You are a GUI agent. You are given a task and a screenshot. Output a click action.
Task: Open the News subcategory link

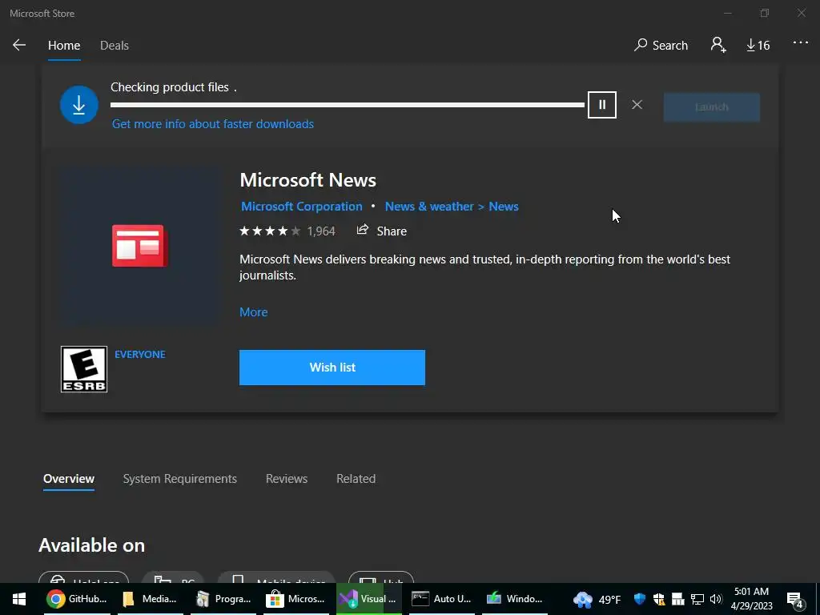click(x=504, y=206)
